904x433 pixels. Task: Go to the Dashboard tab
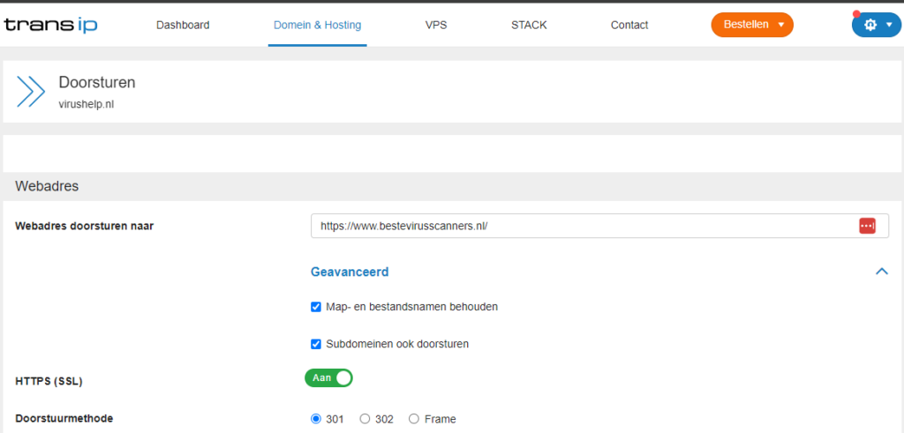coord(183,25)
